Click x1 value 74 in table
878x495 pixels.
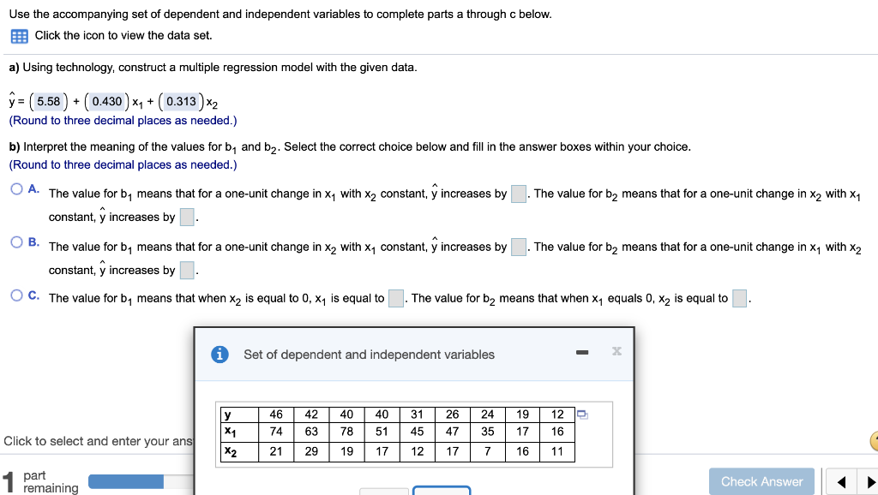[x=276, y=432]
